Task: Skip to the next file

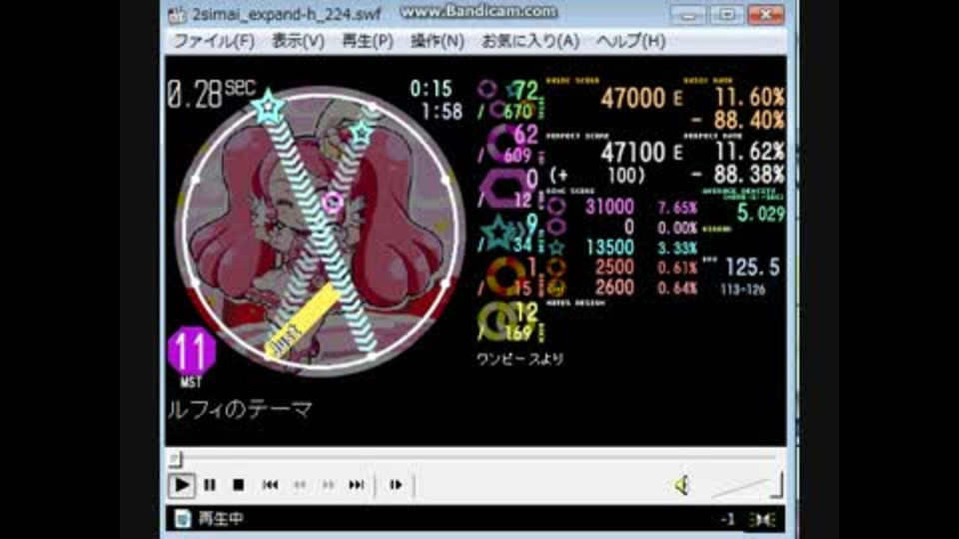Action: coord(357,485)
